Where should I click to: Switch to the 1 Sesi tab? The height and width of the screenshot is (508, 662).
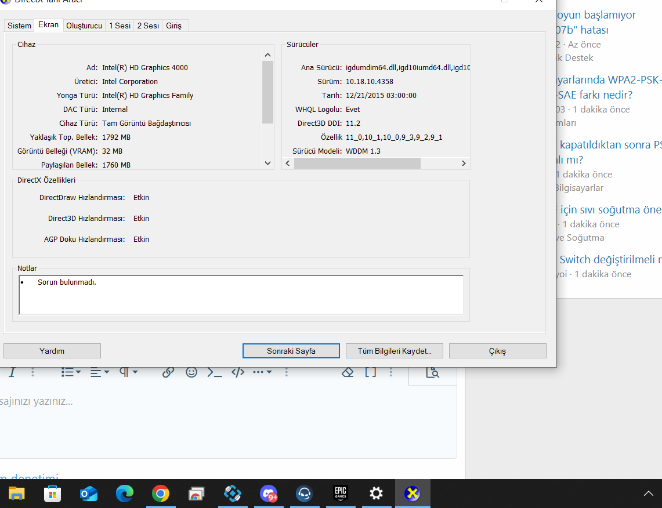point(120,26)
